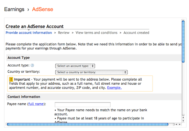The image size is (189, 131).
Task: Open the Example link in Important notice
Action: click(x=114, y=88)
